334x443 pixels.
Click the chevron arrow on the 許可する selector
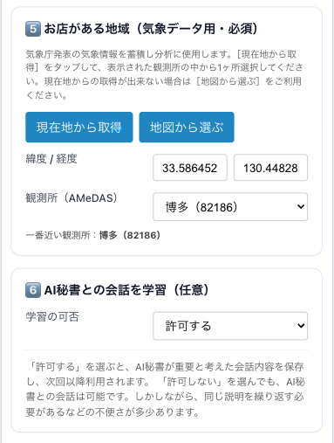pyautogui.click(x=301, y=326)
